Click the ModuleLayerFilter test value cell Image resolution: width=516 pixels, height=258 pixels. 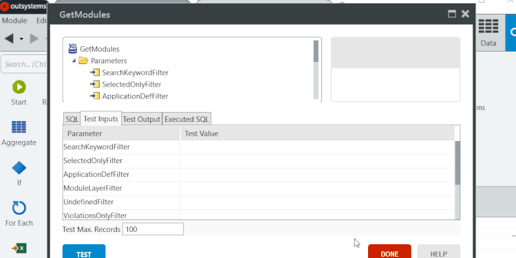click(x=317, y=189)
